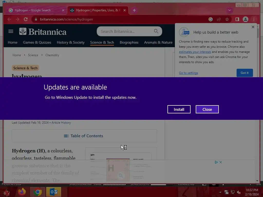The width and height of the screenshot is (263, 197).
Task: Open Games & Quizzes menu
Action: click(x=37, y=42)
